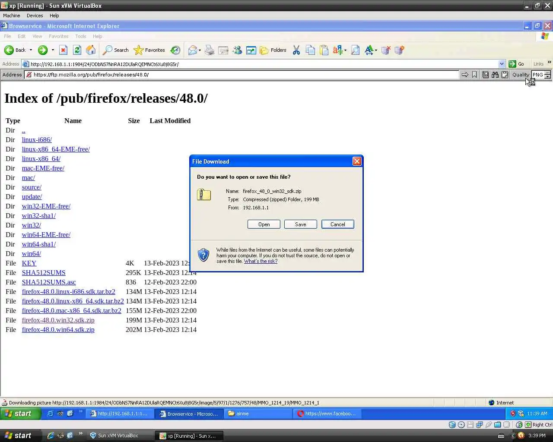Expand the Links toolbar chevron
The height and width of the screenshot is (442, 553).
click(549, 63)
